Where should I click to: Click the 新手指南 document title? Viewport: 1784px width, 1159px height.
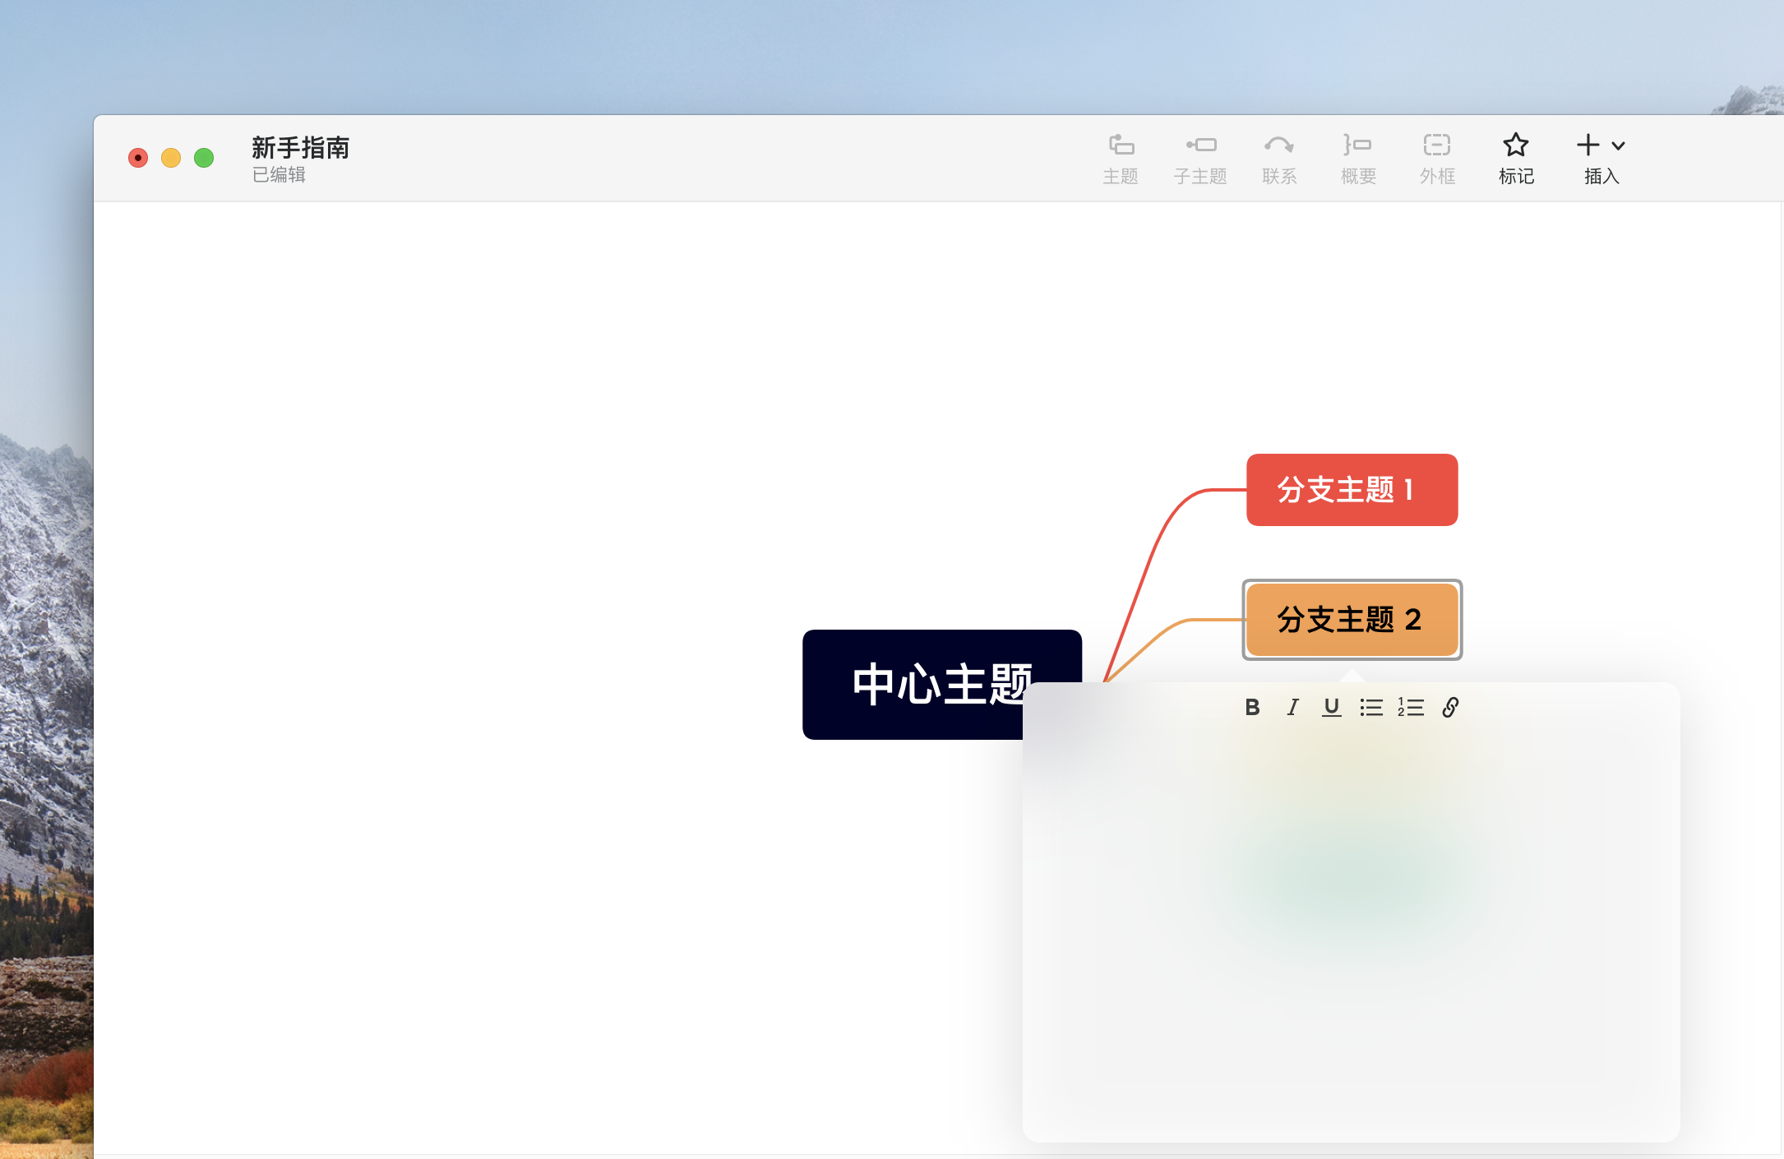click(x=300, y=148)
